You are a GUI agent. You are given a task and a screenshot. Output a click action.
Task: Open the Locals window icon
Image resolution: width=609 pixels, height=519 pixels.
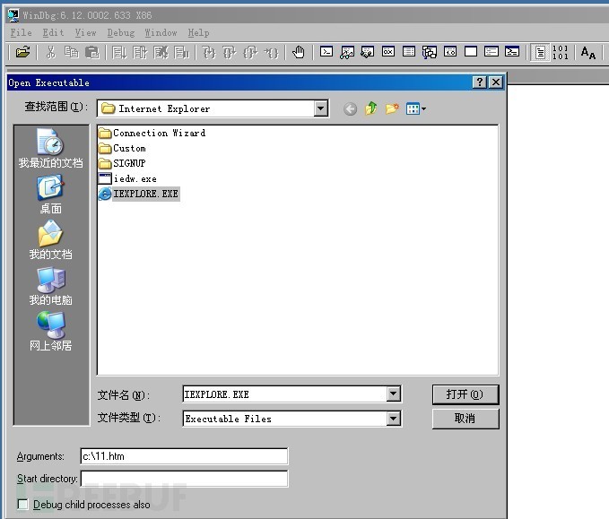[368, 52]
